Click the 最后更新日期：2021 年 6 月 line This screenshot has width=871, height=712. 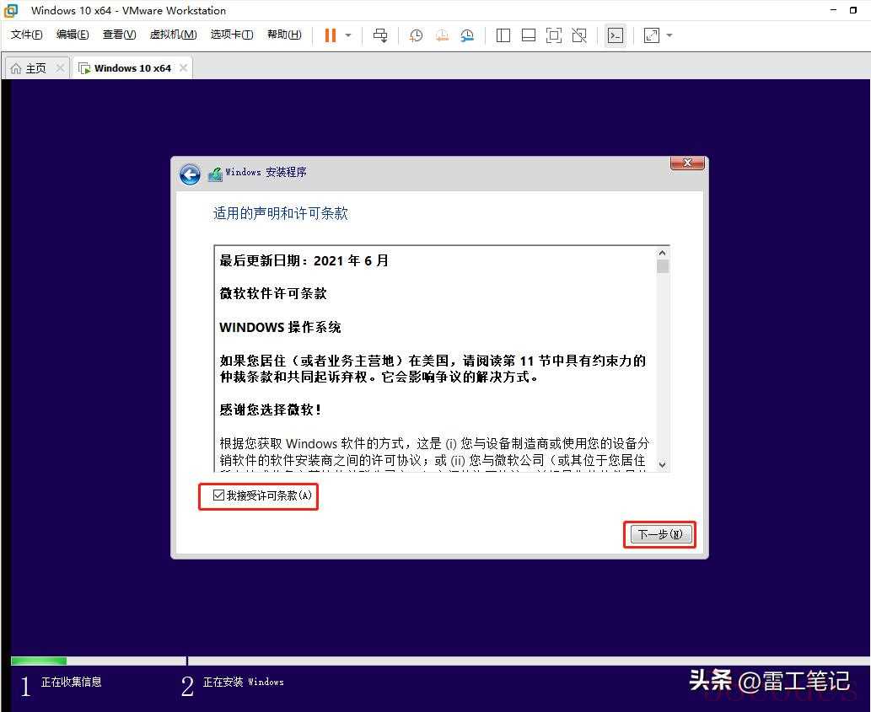click(304, 261)
